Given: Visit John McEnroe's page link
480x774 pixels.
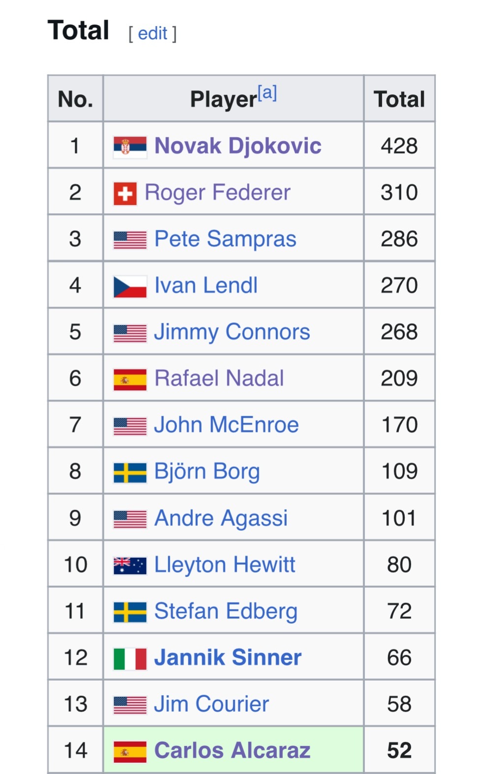Looking at the screenshot, I should click(226, 425).
